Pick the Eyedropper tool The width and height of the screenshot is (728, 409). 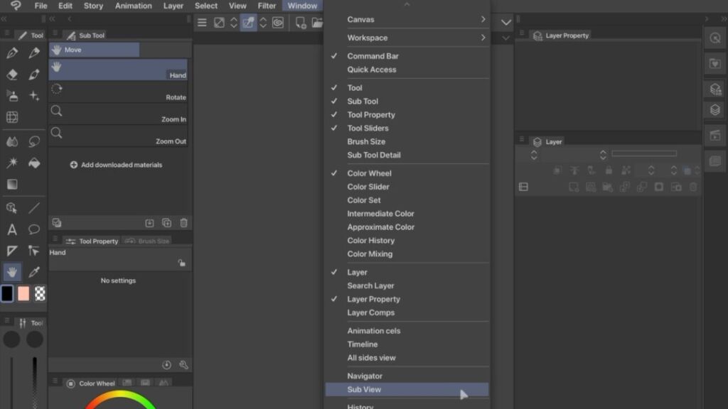pos(34,272)
